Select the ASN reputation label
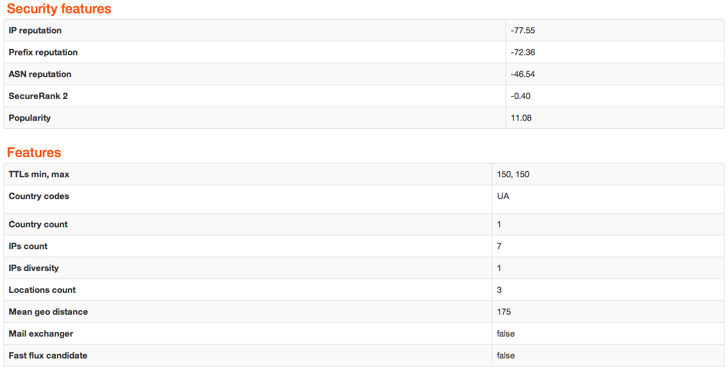The height and width of the screenshot is (374, 728). click(40, 74)
